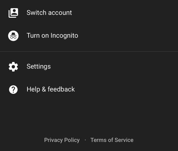Click the word "account" in Switch account

60,13
